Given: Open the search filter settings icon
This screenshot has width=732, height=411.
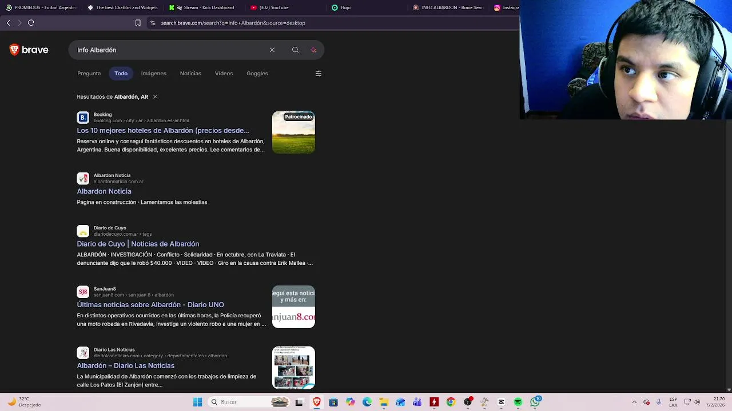Looking at the screenshot, I should coord(319,74).
